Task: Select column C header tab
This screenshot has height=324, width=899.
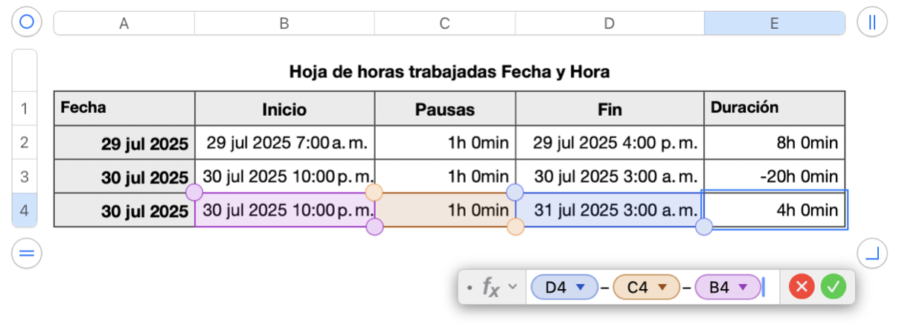Action: point(444,23)
